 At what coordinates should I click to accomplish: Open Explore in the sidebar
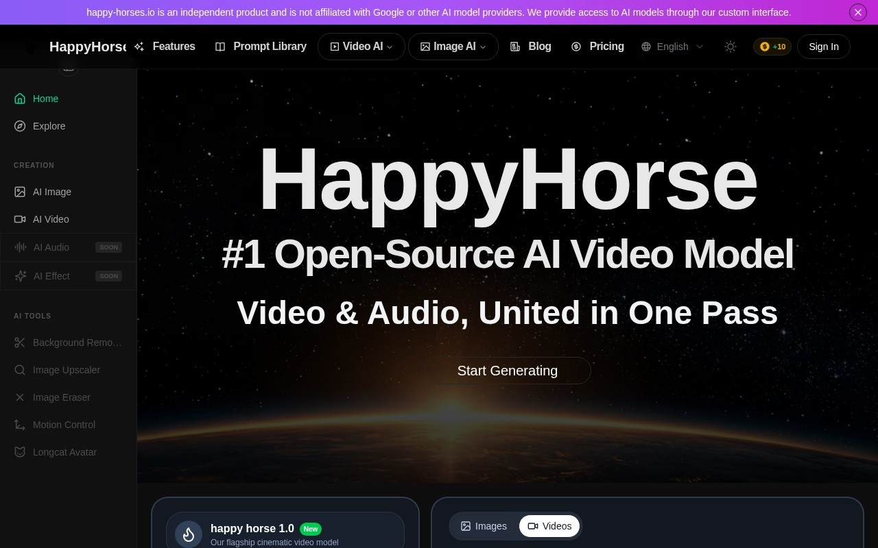68,126
